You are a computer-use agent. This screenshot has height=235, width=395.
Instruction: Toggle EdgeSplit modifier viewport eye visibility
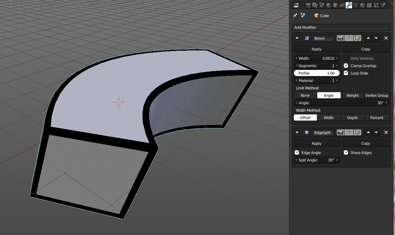349,132
